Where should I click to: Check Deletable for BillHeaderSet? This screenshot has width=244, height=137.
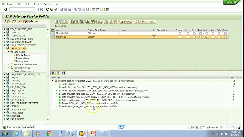tap(194, 33)
